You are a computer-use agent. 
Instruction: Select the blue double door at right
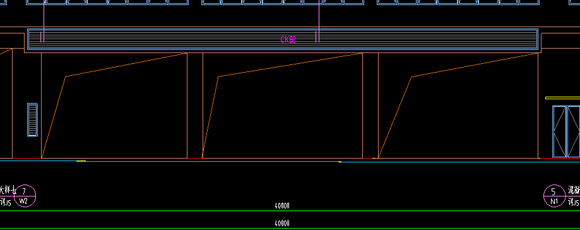click(566, 132)
